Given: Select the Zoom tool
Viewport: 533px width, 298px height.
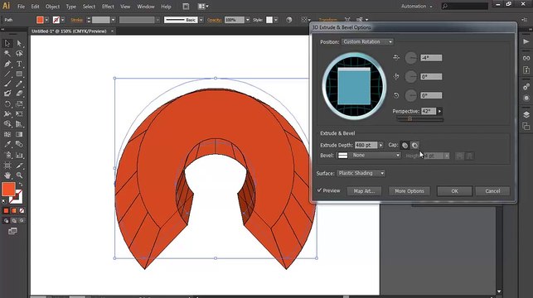Looking at the screenshot, I should coord(19,175).
